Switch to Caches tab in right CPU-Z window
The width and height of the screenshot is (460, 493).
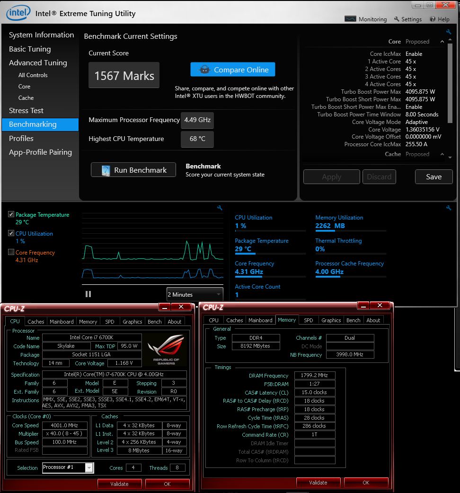[x=235, y=320]
